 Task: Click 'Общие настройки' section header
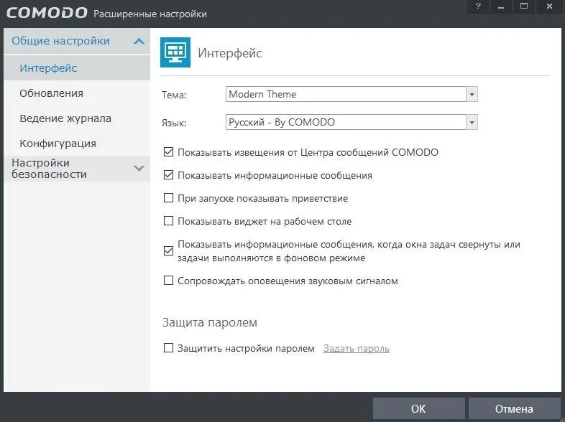coord(77,41)
